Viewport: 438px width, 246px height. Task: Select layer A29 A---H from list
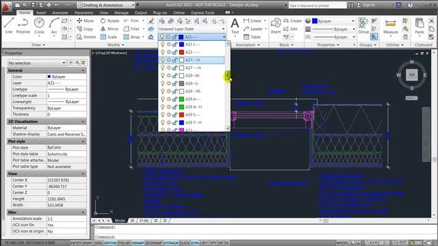(x=192, y=107)
